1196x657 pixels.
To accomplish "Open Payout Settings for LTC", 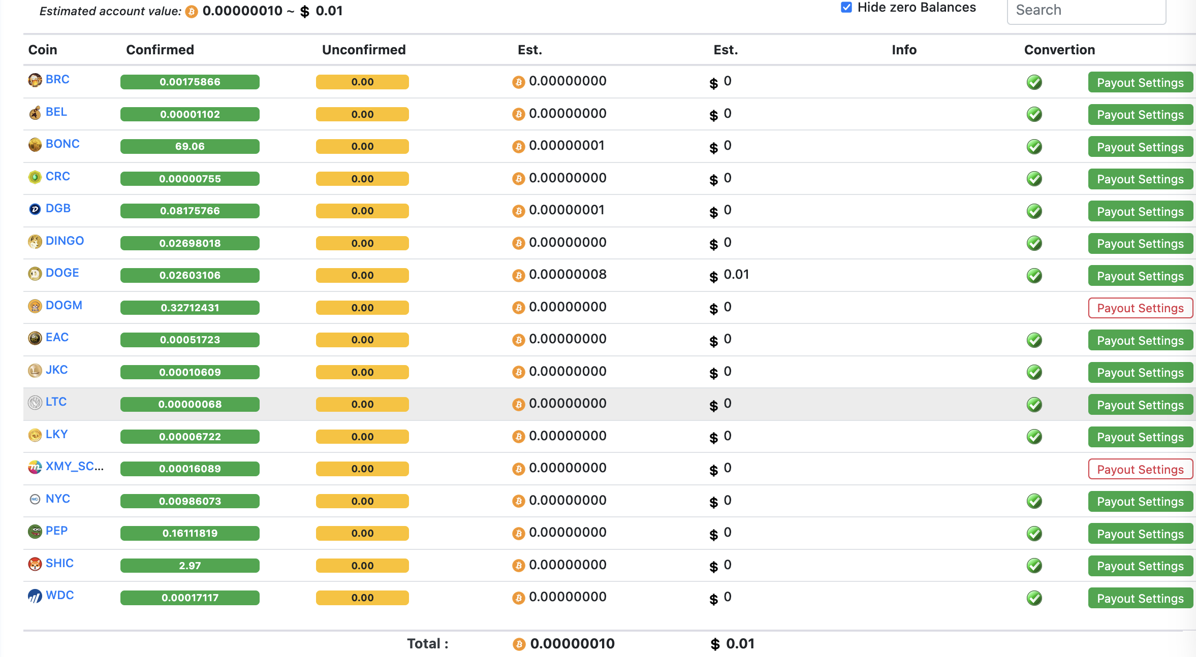I will click(1140, 405).
